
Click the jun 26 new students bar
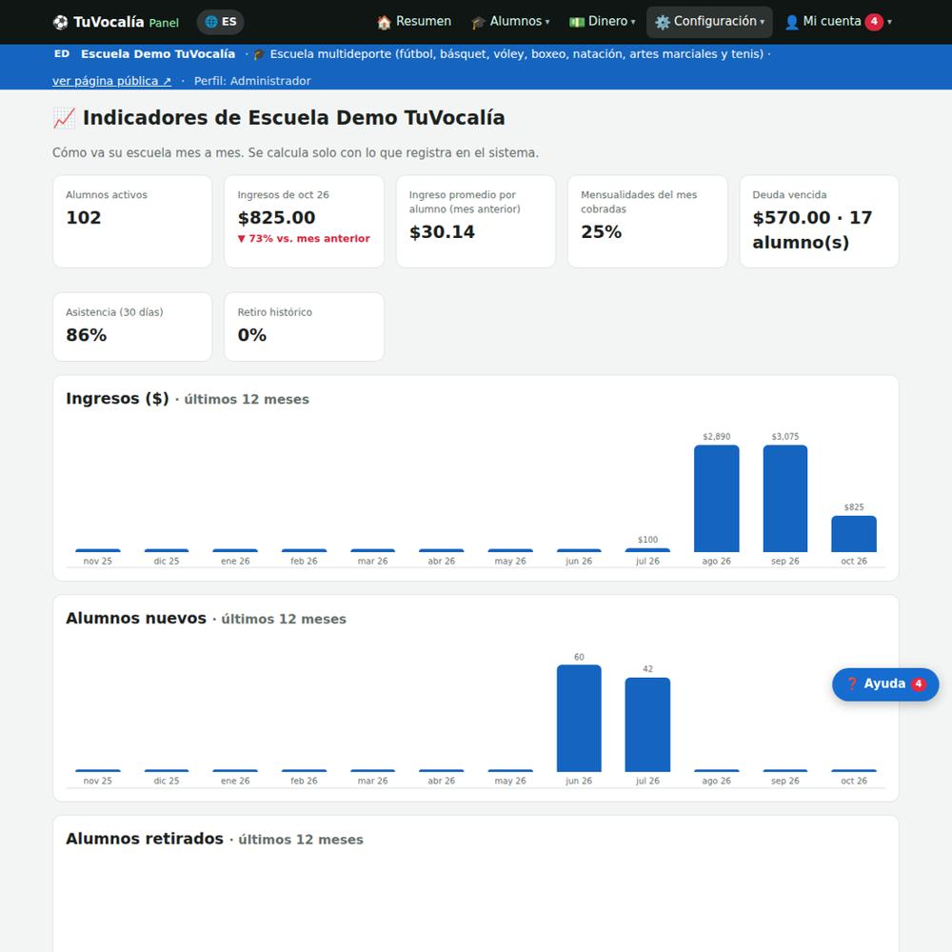tap(579, 718)
